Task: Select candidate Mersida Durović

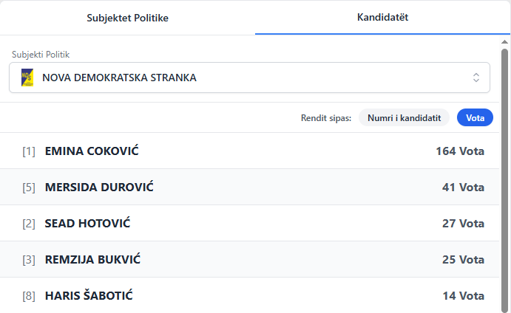Action: coord(99,188)
